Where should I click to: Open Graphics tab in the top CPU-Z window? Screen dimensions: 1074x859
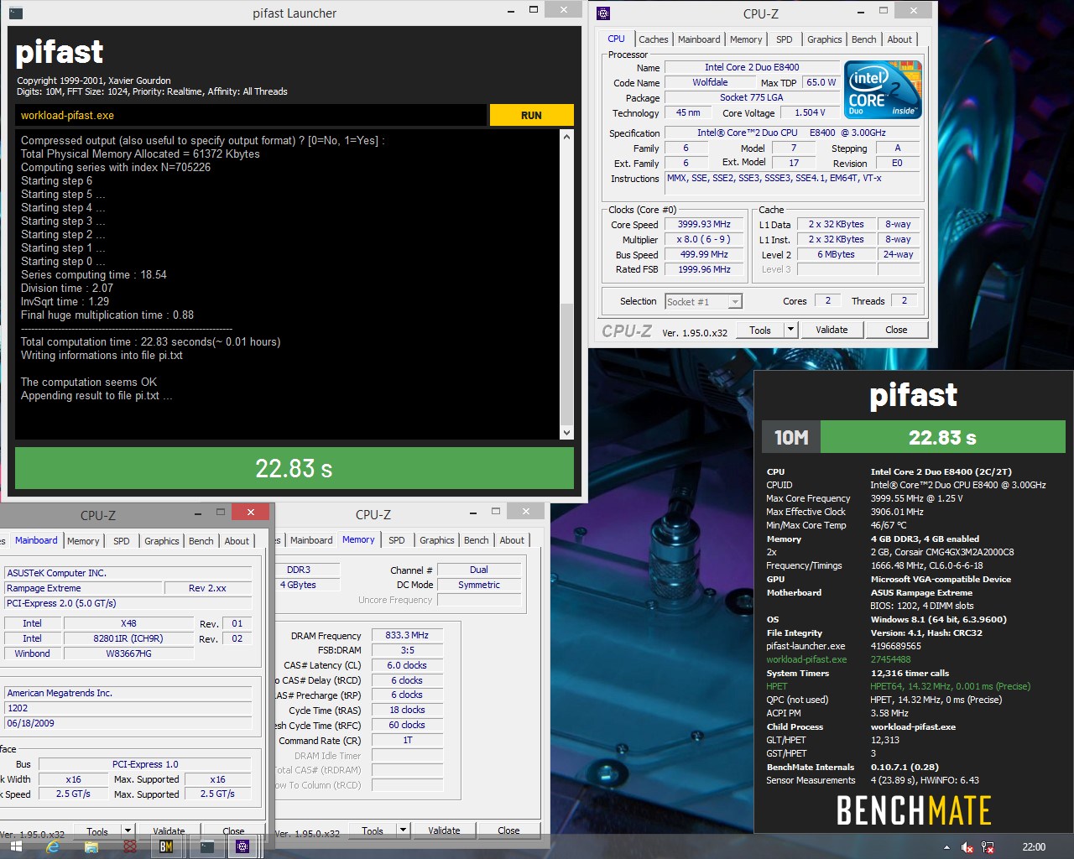point(824,39)
